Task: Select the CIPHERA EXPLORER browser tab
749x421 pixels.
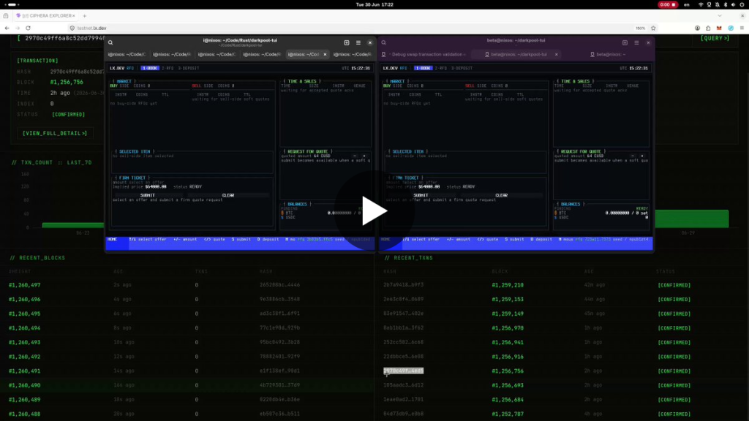Action: [46, 16]
